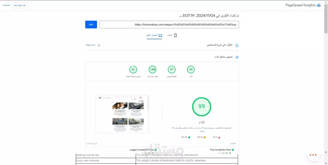Click the PageSpeed Insights logo icon
Screen dimensions: 328x165
click(319, 6)
